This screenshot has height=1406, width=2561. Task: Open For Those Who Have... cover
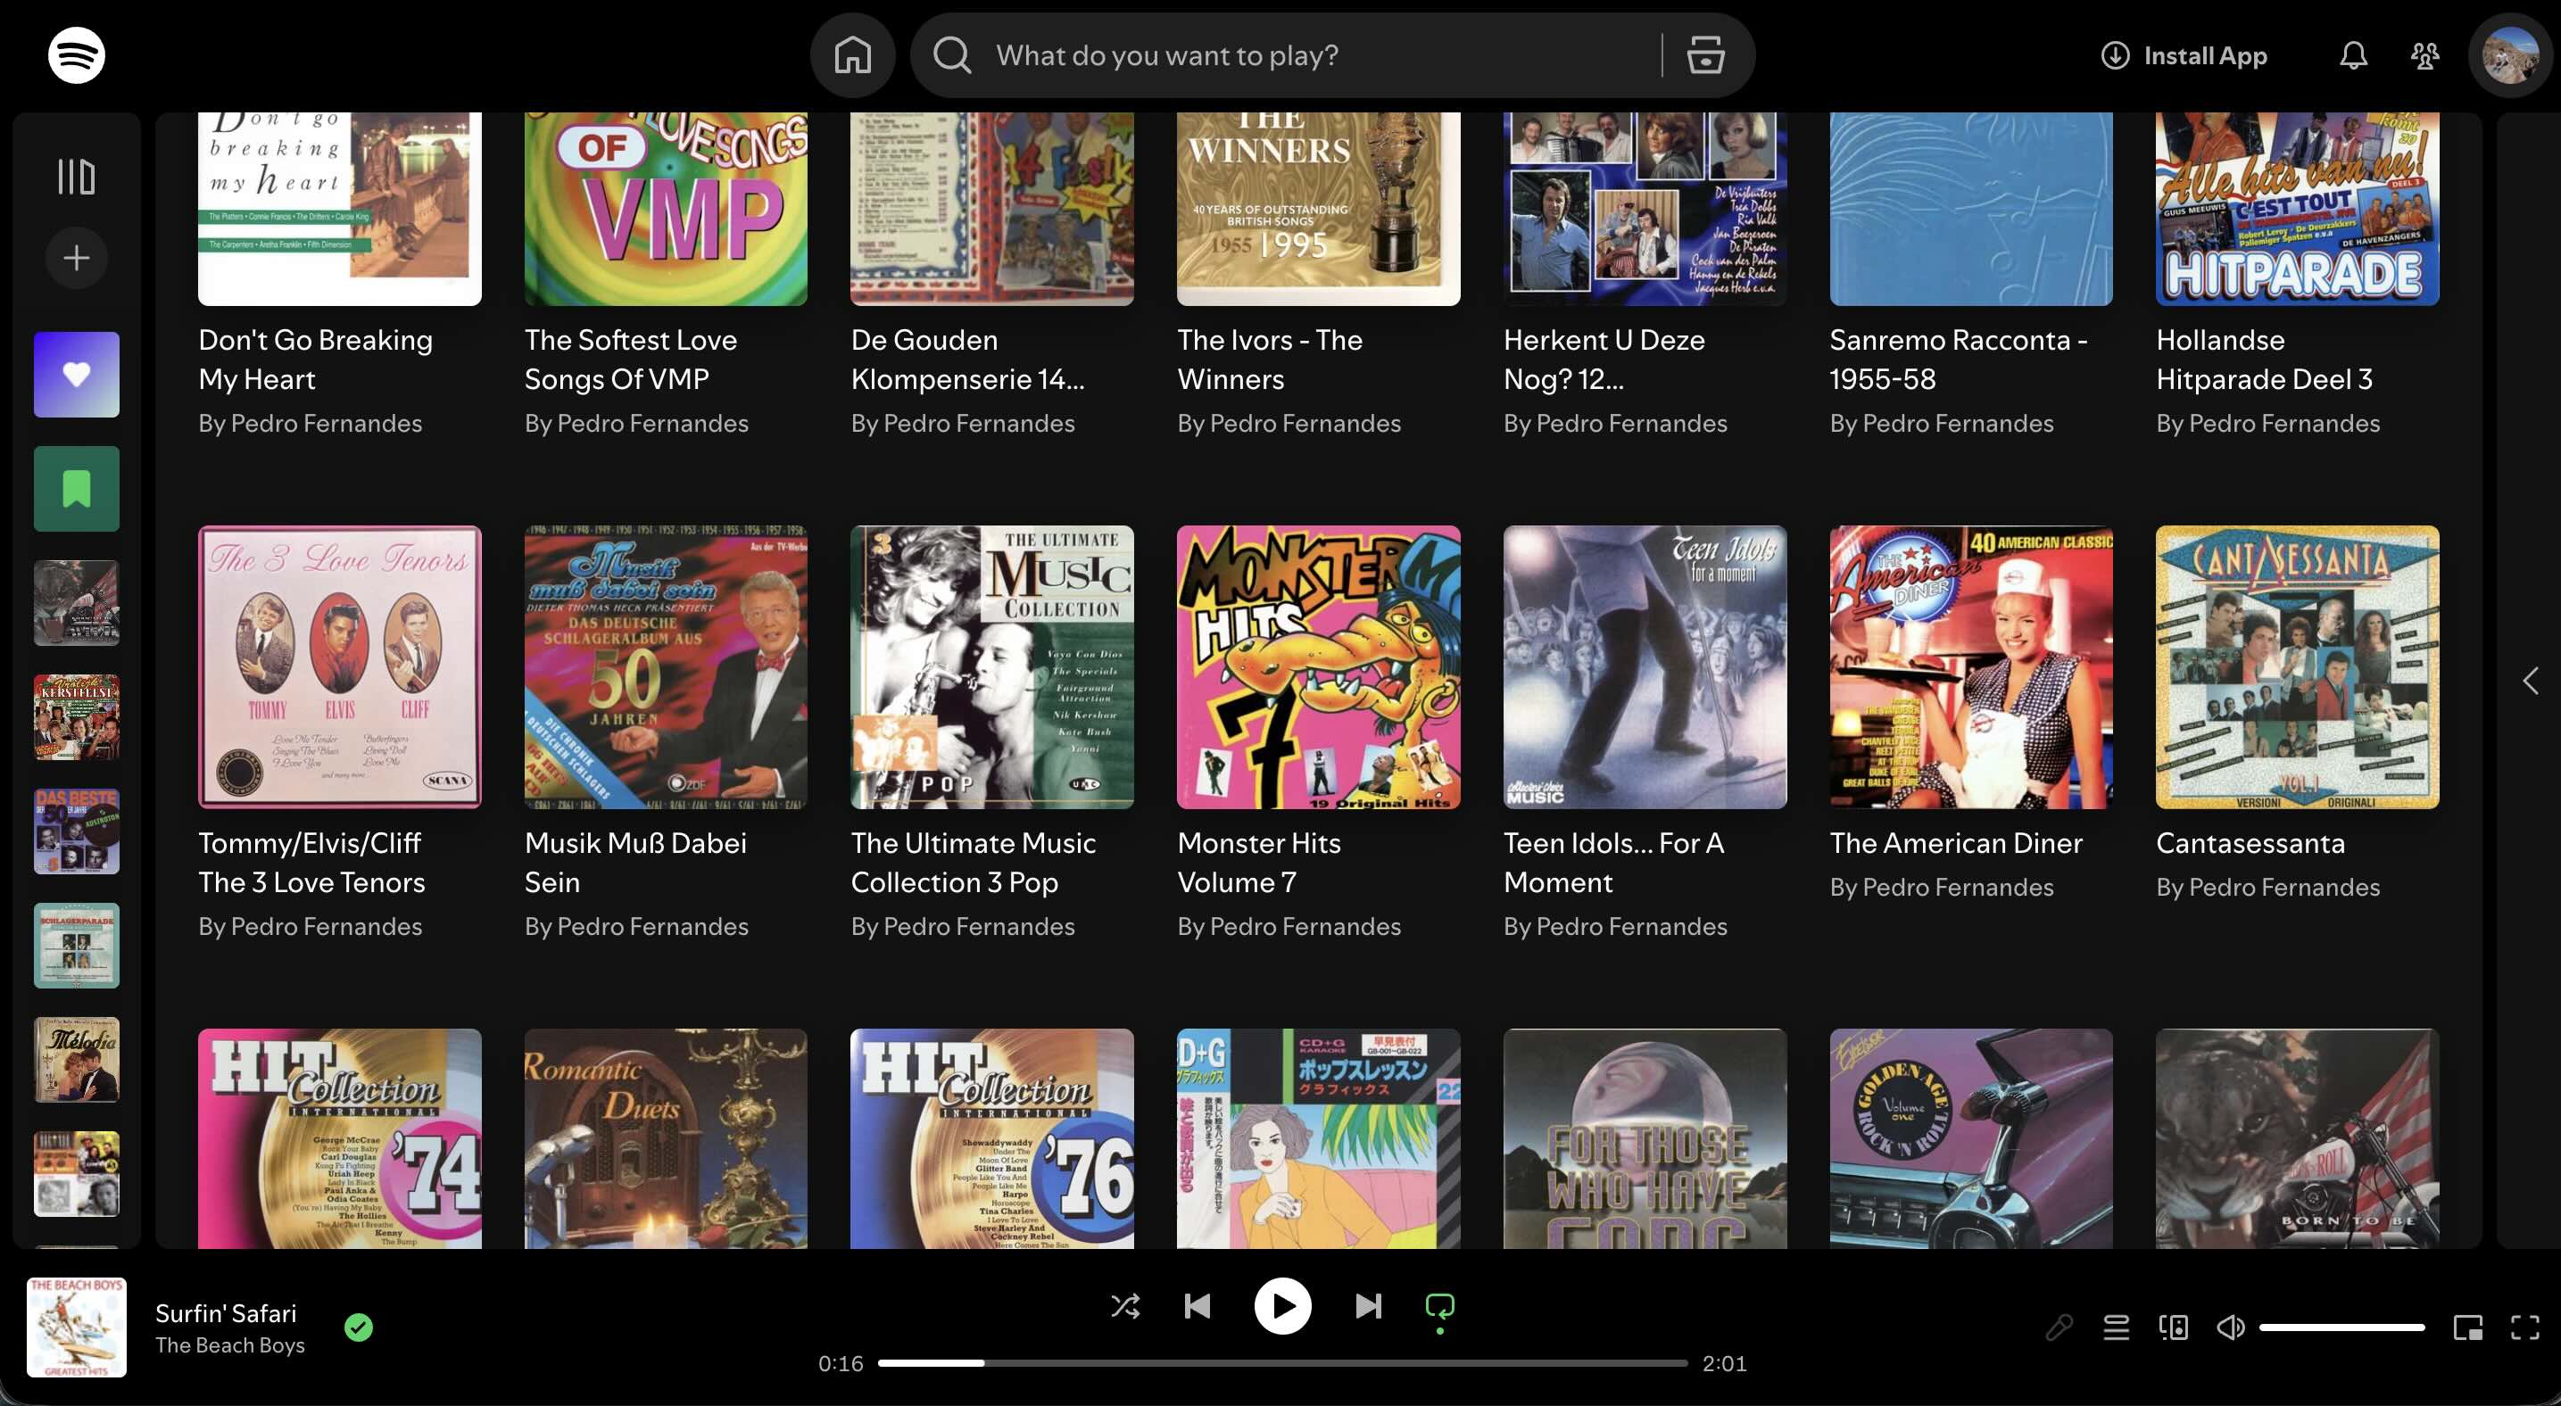pos(1645,1138)
